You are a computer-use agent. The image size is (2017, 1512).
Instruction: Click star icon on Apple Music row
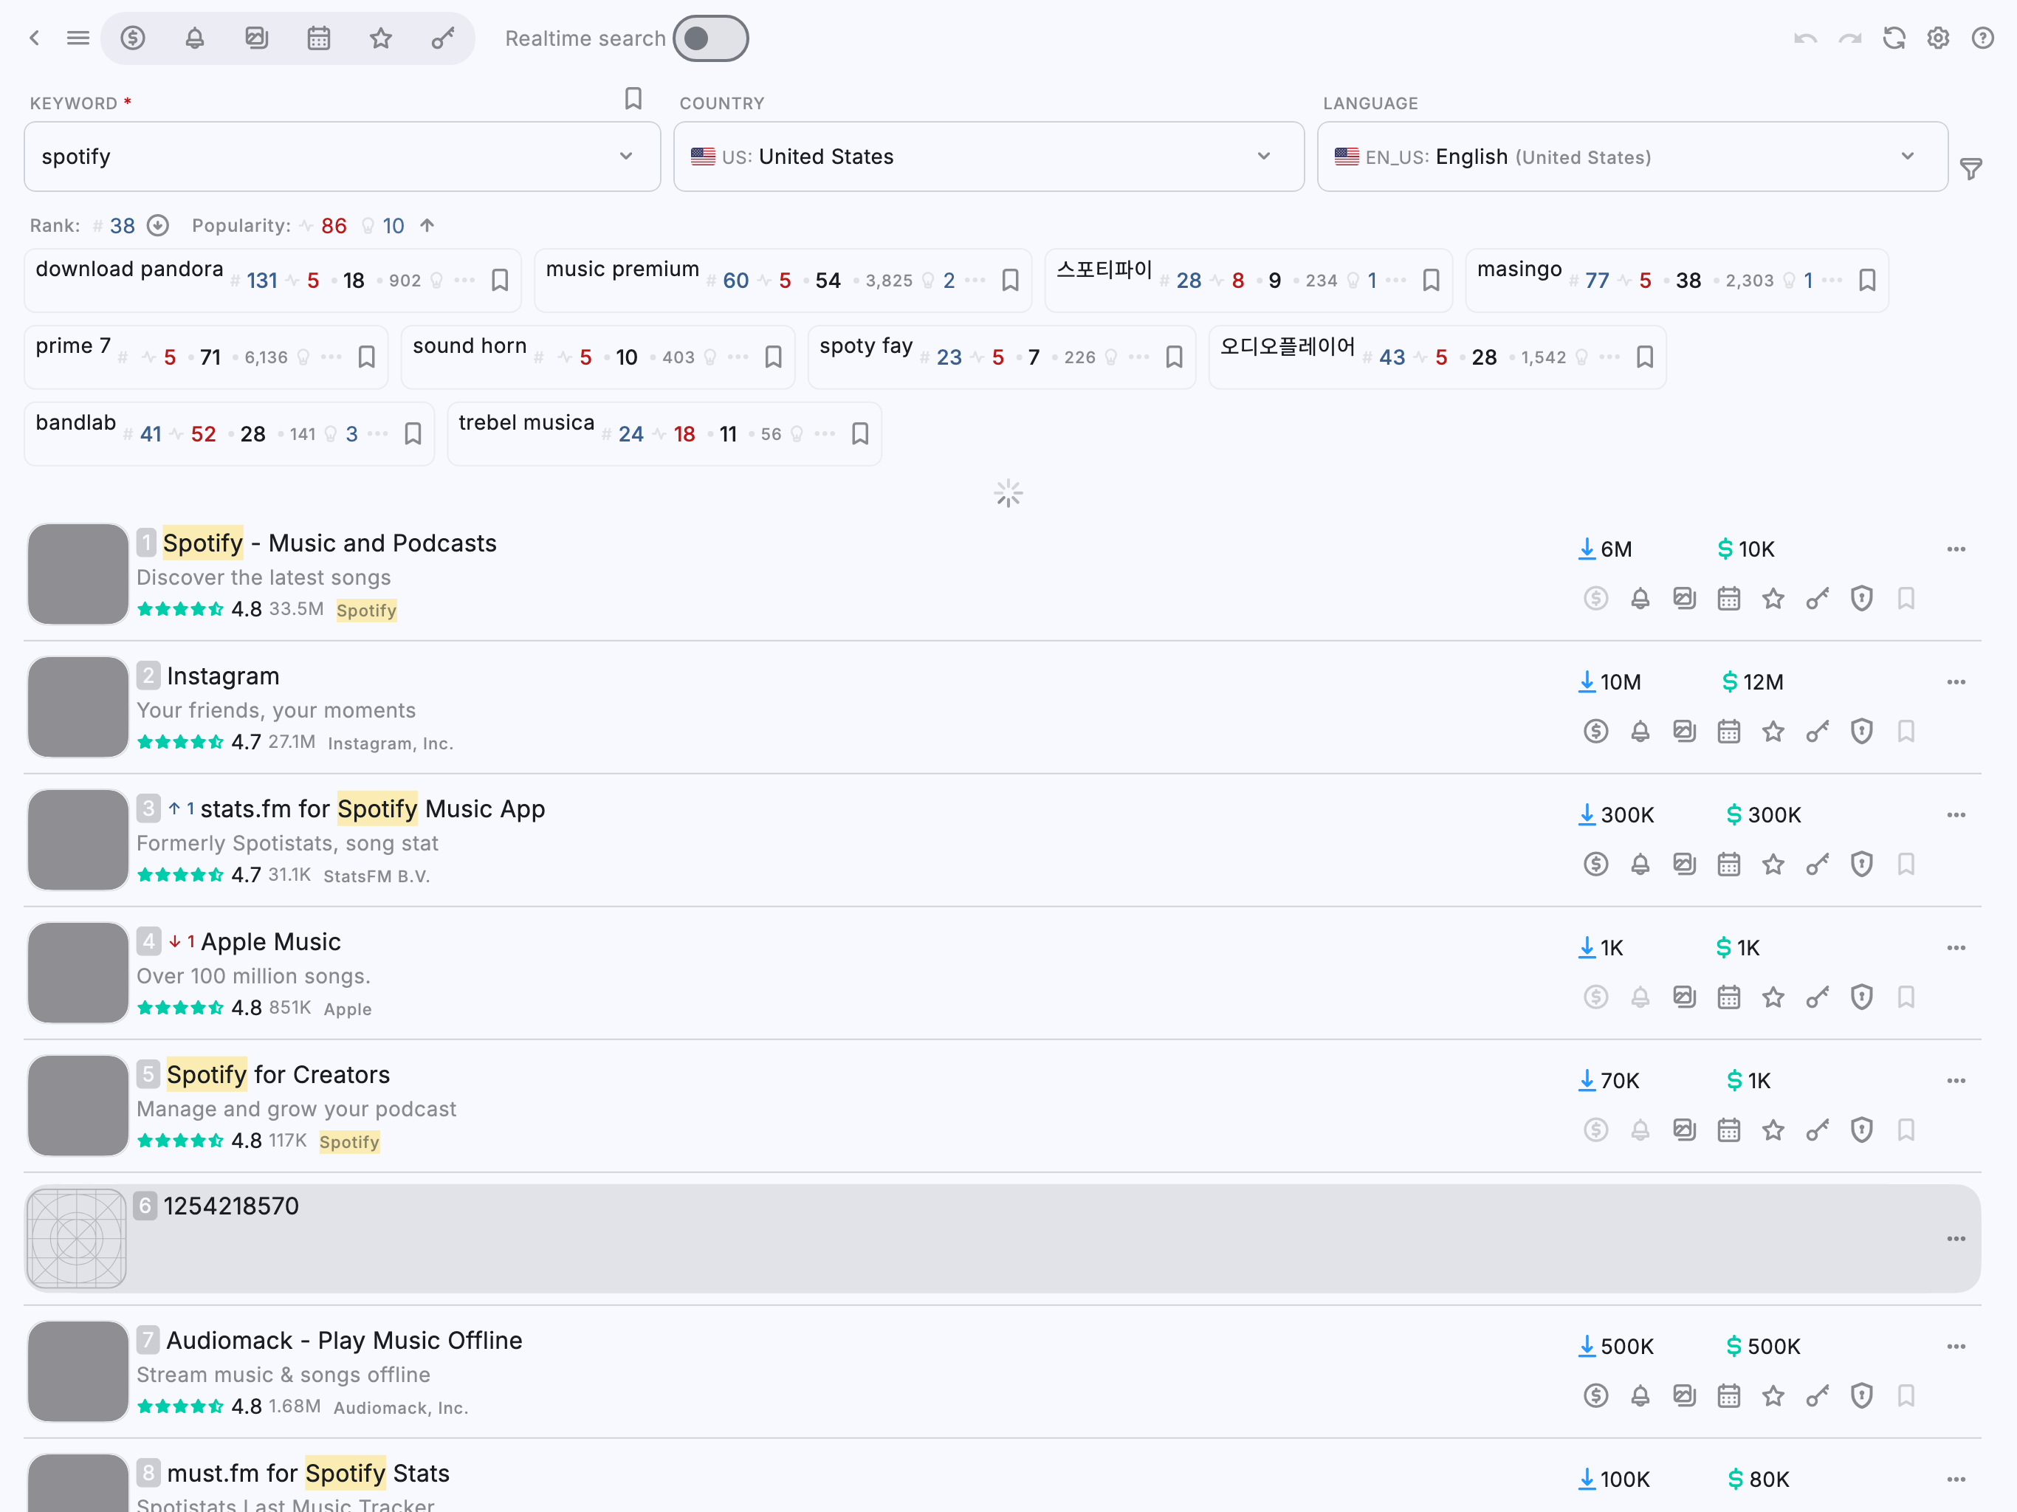[1773, 997]
